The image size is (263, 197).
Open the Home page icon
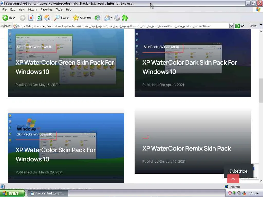(x=47, y=18)
